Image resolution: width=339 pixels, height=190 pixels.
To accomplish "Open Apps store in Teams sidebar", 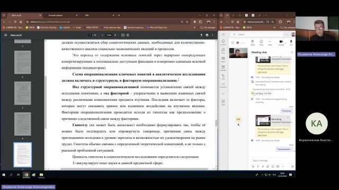I will [x=223, y=102].
